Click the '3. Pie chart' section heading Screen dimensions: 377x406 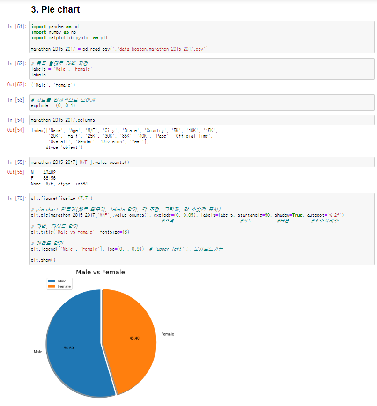pos(55,9)
